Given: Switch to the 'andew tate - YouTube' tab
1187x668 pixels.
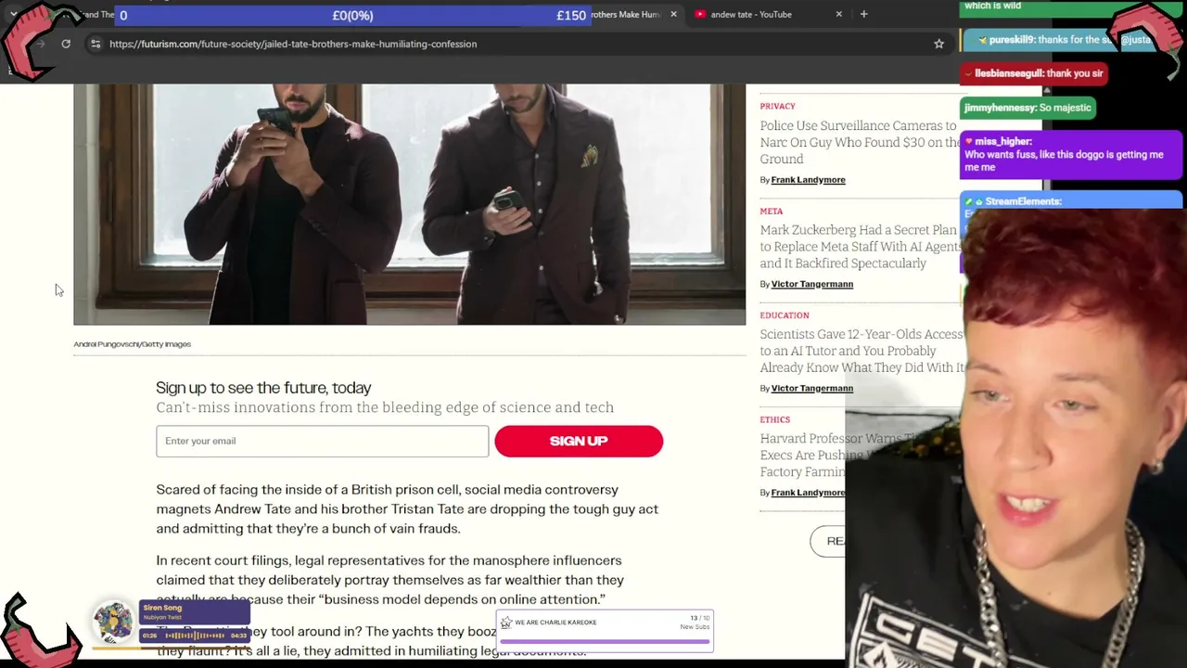Looking at the screenshot, I should 770,14.
